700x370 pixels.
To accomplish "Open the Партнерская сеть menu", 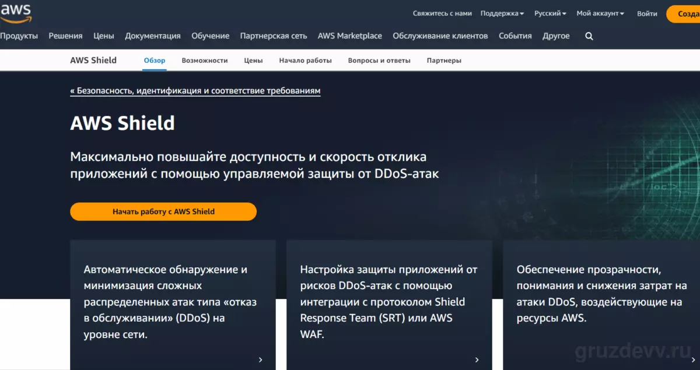I will click(x=274, y=36).
